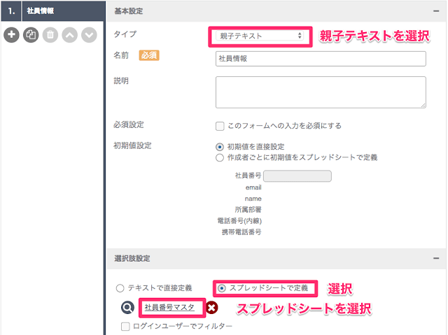Enable ログインユーザーでフィルター checkbox
448x335 pixels.
point(125,327)
